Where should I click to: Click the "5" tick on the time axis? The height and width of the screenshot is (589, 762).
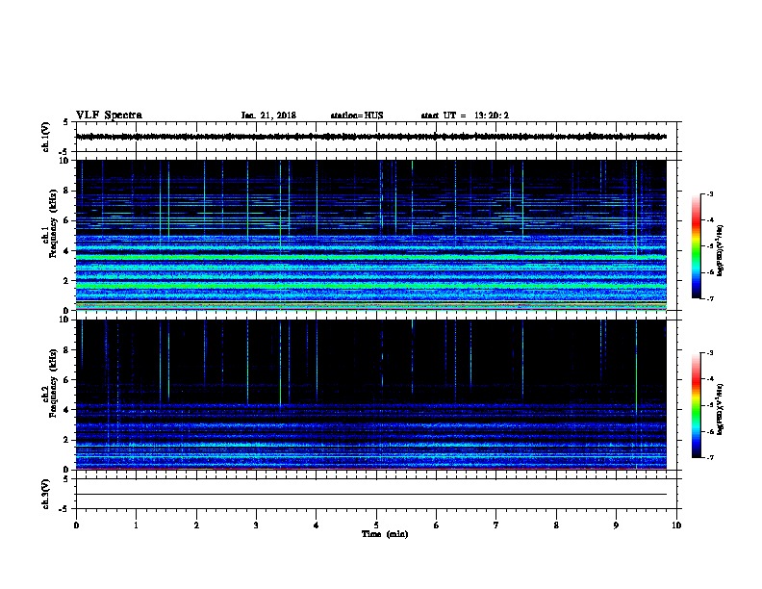click(x=376, y=525)
